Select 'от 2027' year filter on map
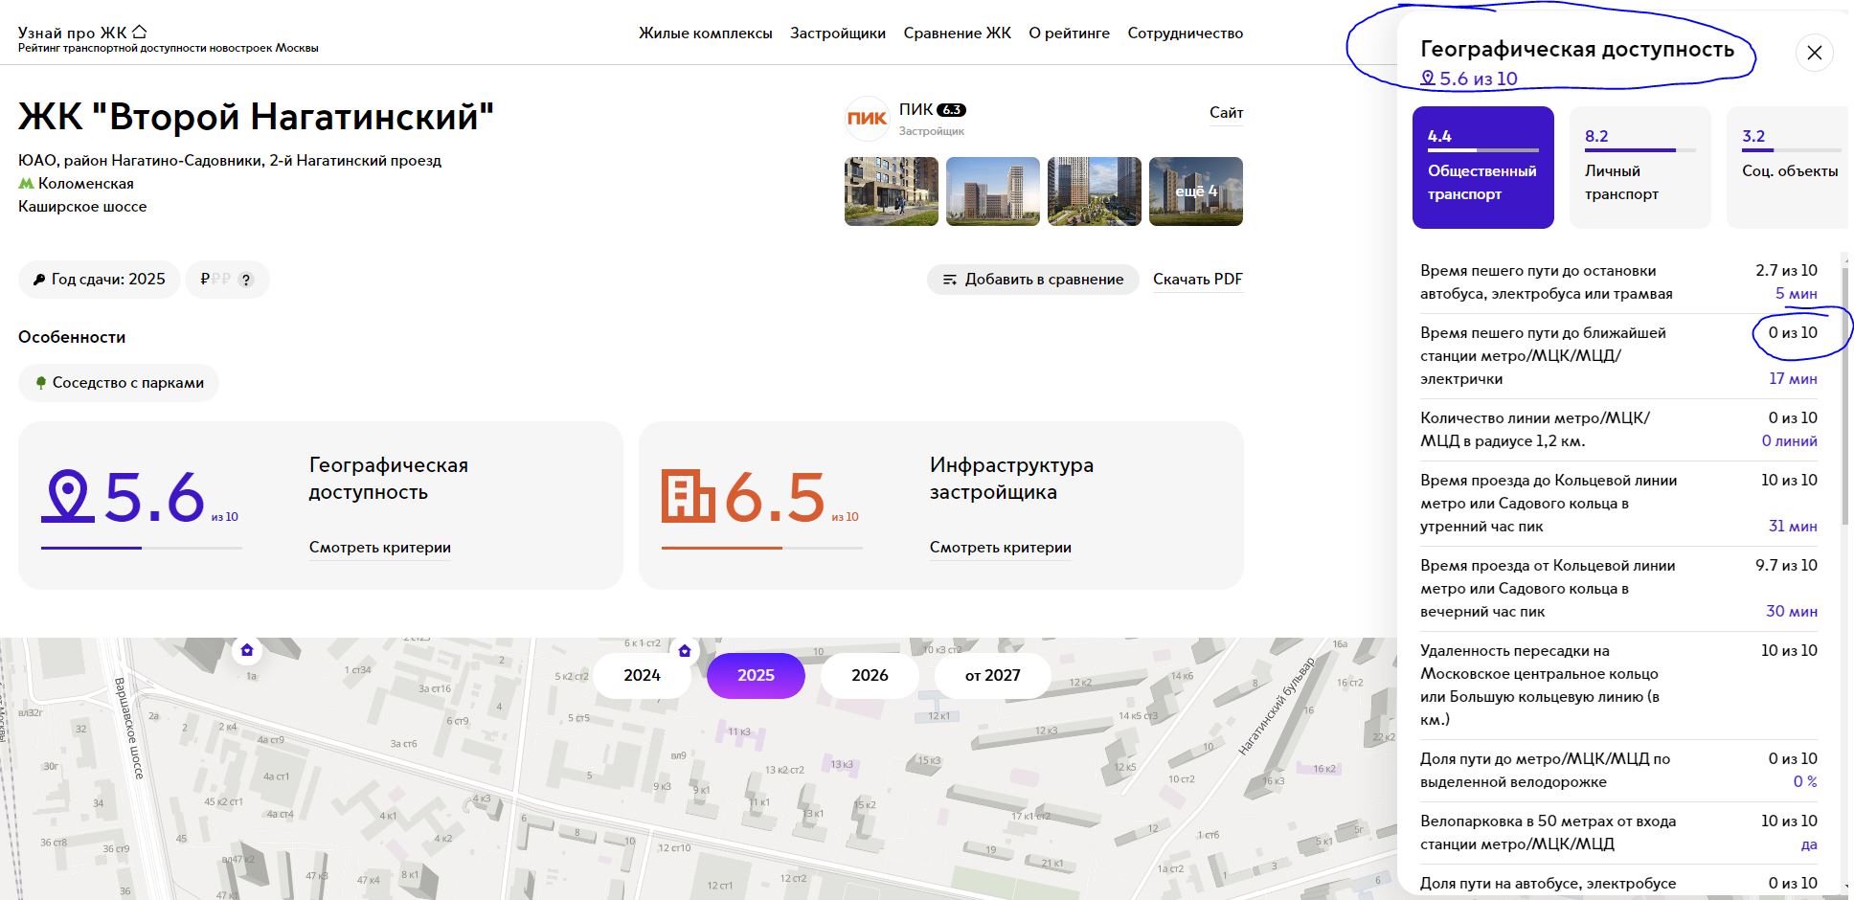This screenshot has height=900, width=1854. click(x=993, y=675)
